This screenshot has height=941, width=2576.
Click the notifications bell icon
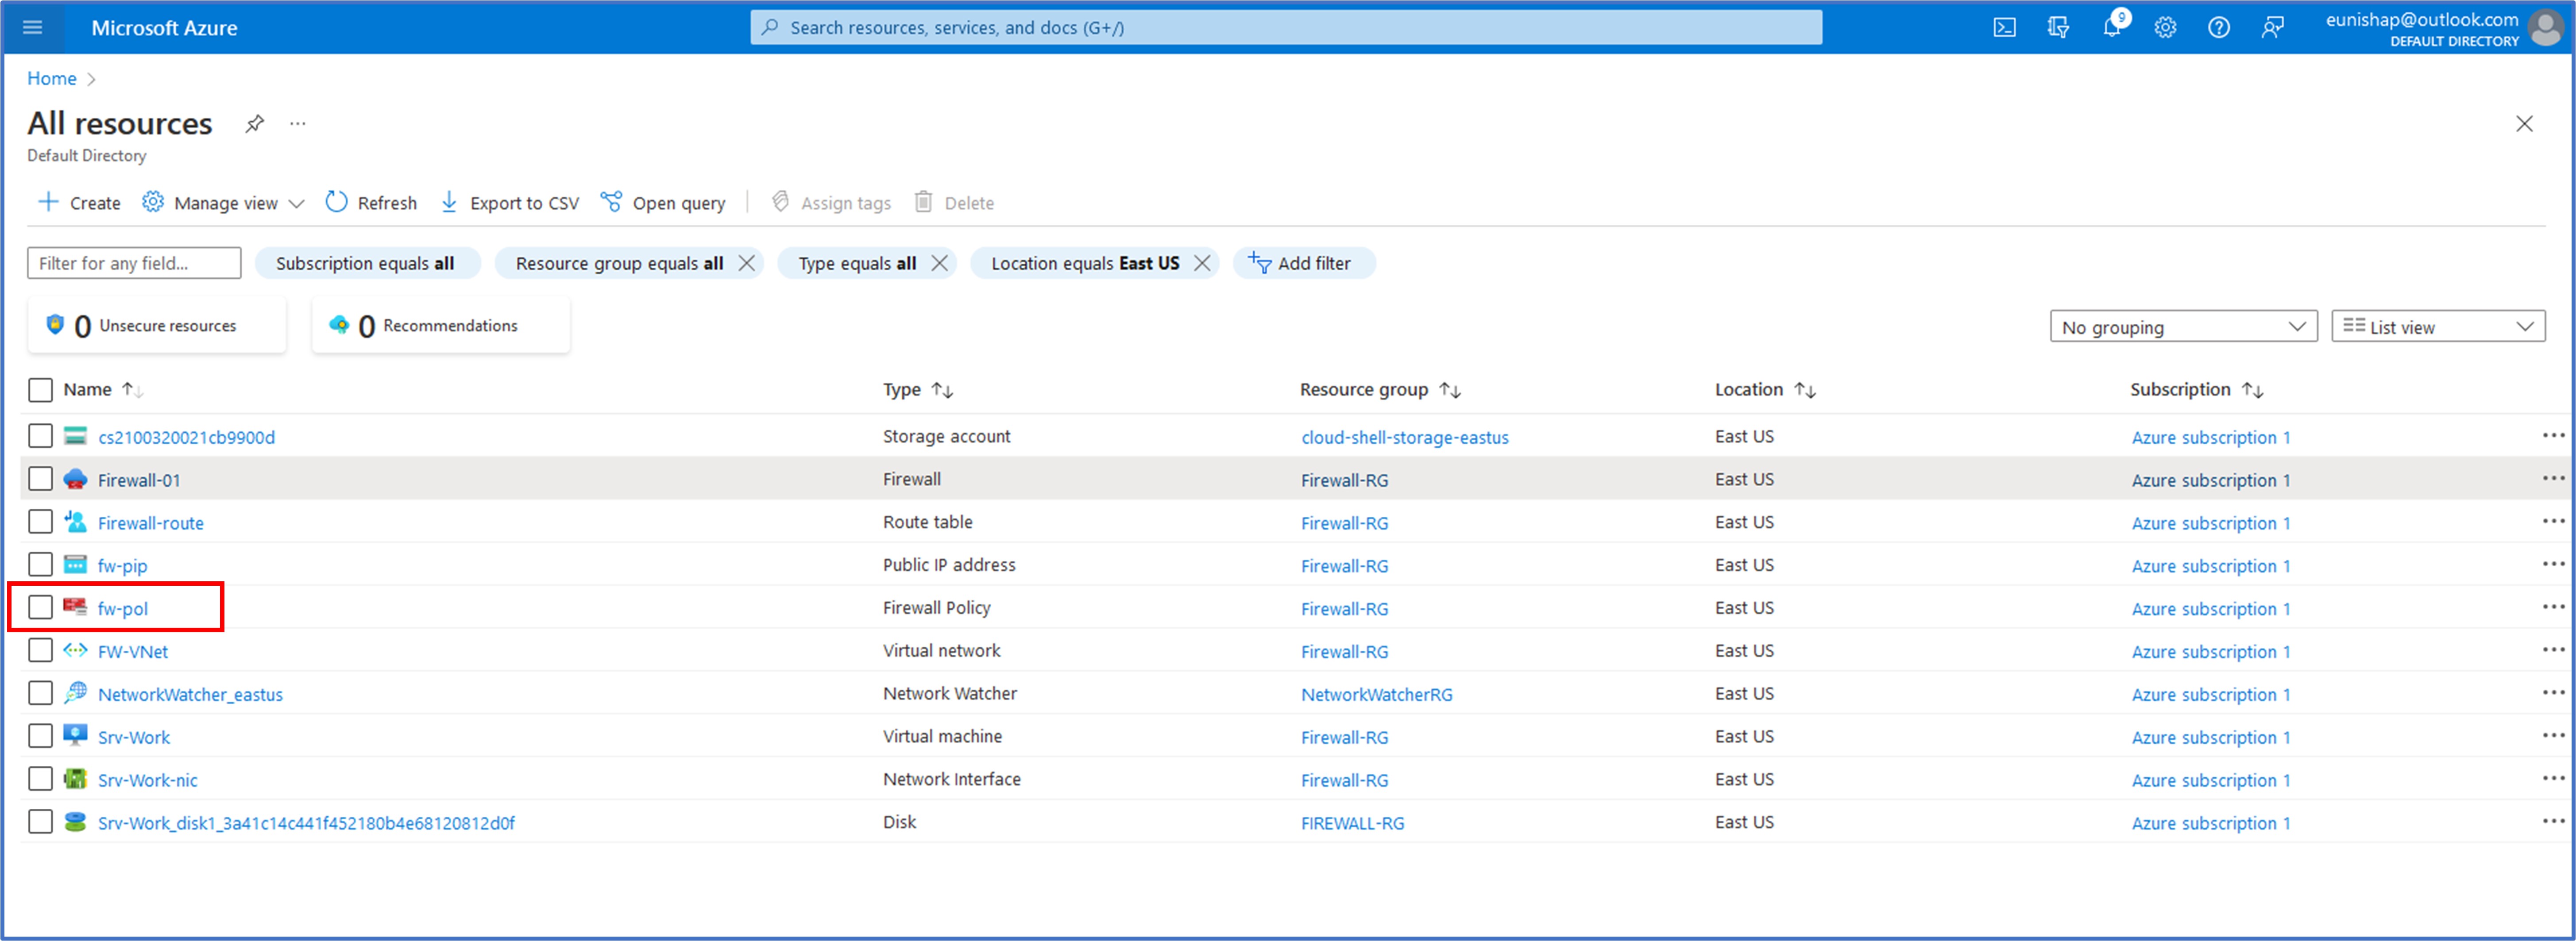(x=2112, y=27)
